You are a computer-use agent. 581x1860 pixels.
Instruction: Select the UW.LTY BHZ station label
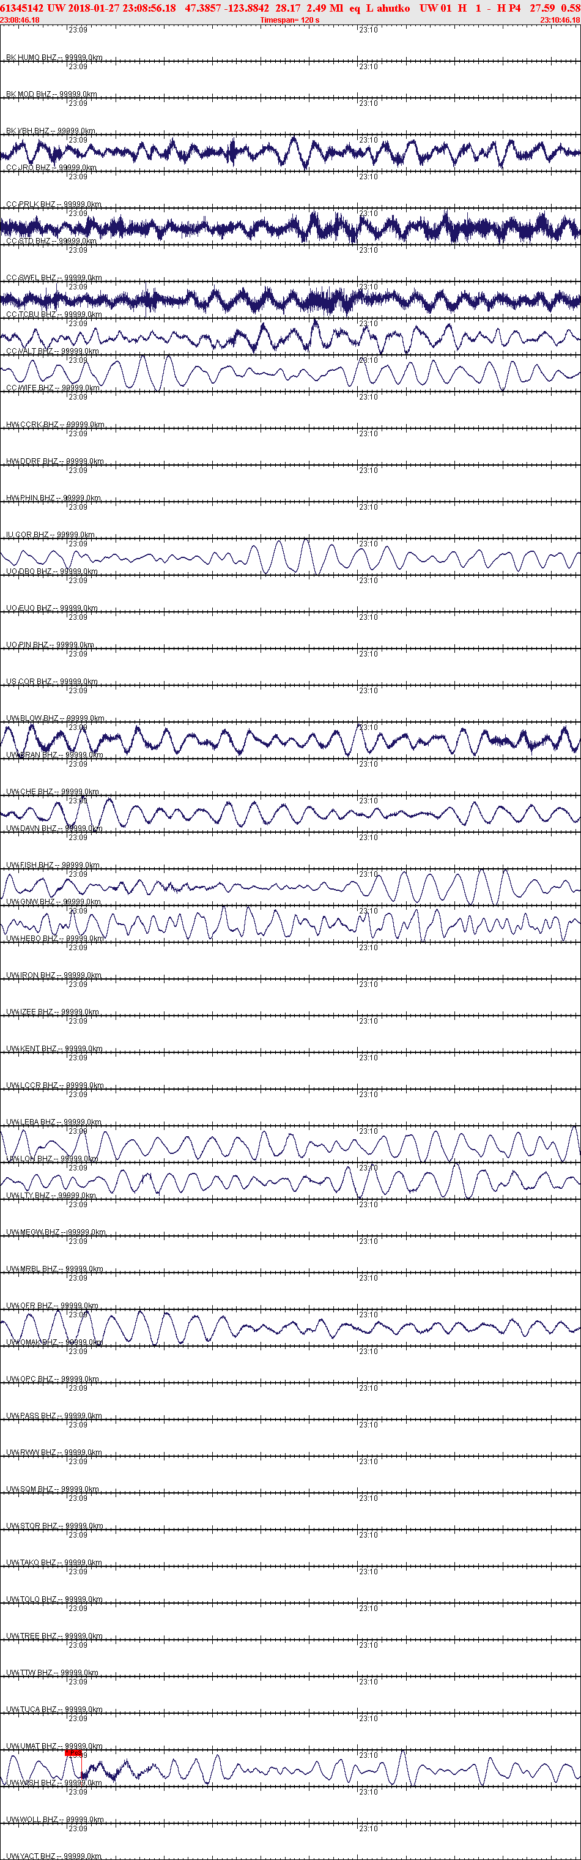51,1196
